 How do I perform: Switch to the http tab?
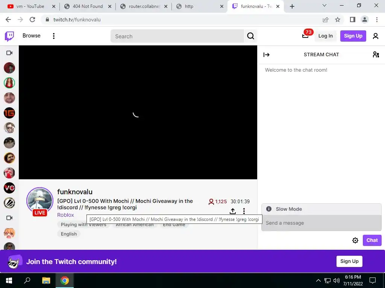pos(200,6)
